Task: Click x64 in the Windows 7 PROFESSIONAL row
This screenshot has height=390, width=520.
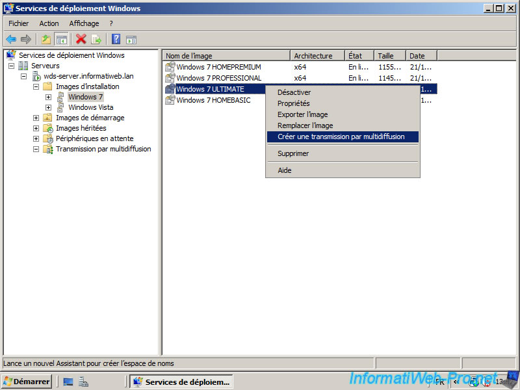Action: (x=300, y=78)
